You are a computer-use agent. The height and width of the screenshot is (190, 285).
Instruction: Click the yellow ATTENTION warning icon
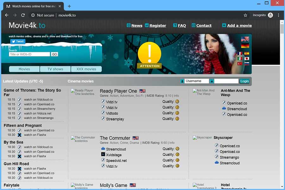(149, 55)
